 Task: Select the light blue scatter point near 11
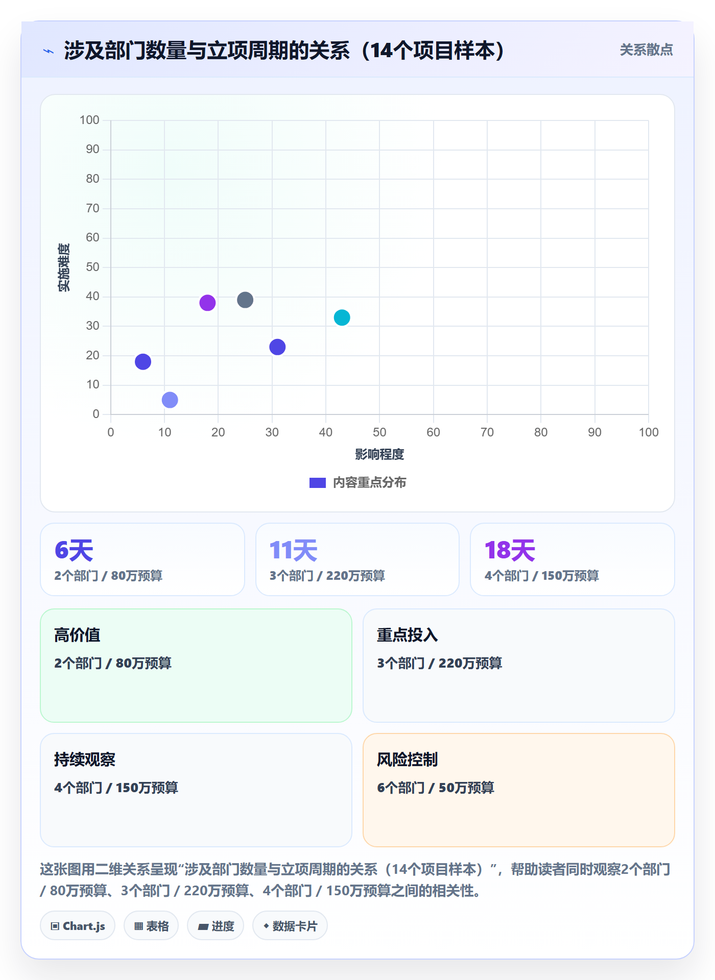click(170, 400)
